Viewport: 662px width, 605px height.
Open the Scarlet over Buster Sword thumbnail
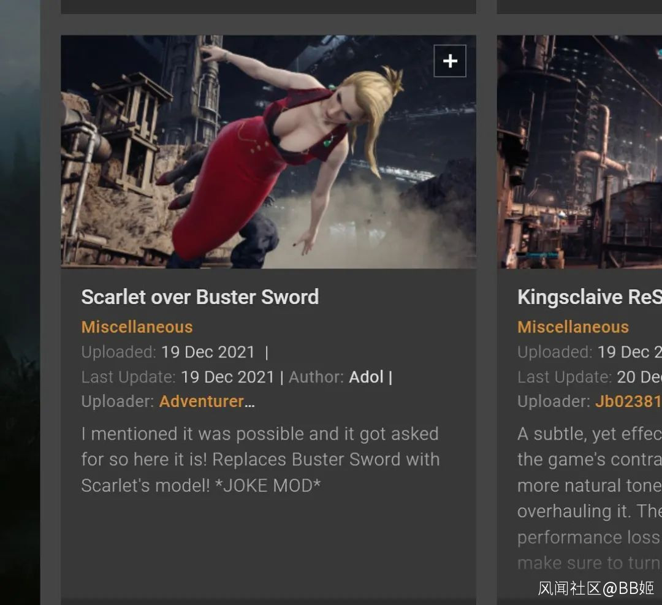point(268,151)
